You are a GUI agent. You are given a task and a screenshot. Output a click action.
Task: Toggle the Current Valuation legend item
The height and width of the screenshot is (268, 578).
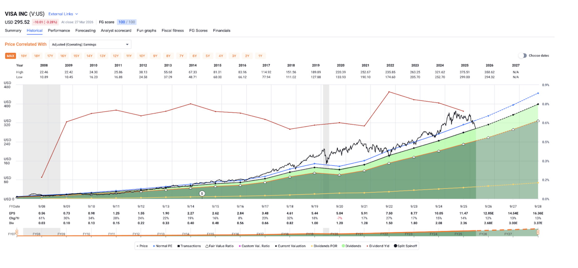(290, 246)
